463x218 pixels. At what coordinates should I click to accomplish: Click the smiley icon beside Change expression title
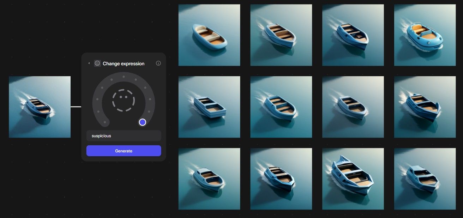point(97,63)
